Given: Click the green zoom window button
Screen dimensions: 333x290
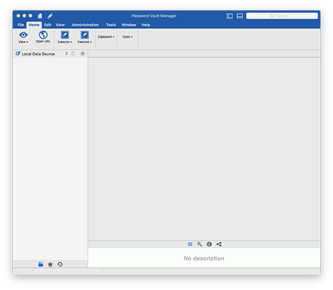Looking at the screenshot, I should pyautogui.click(x=31, y=16).
